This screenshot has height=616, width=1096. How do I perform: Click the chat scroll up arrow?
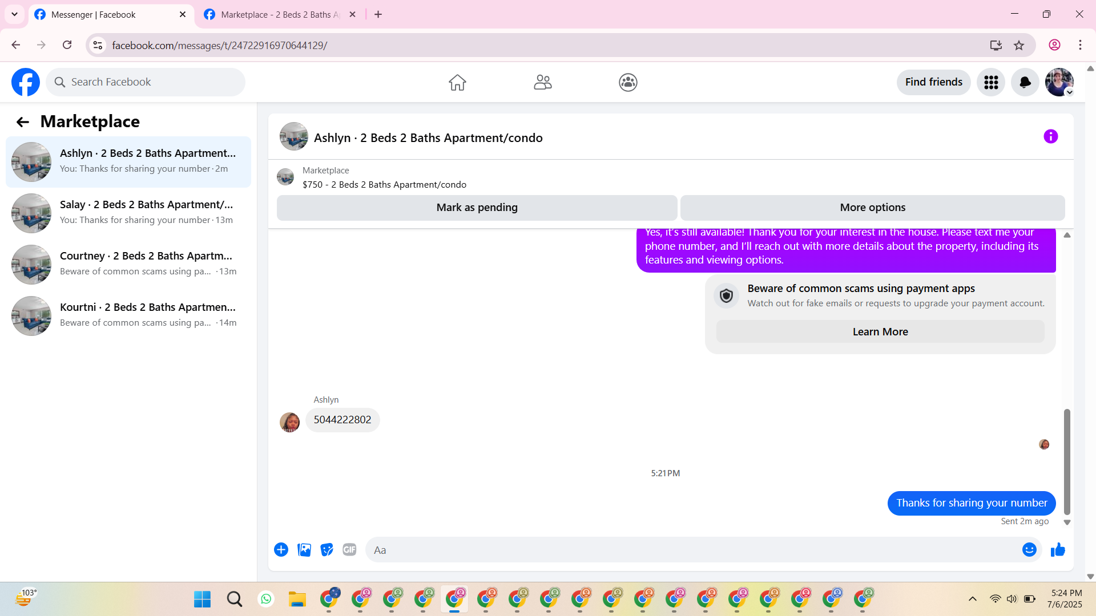click(1067, 235)
